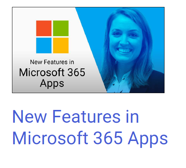Click the word 'New' in the blue title link
This screenshot has width=186, height=168.
coord(29,117)
